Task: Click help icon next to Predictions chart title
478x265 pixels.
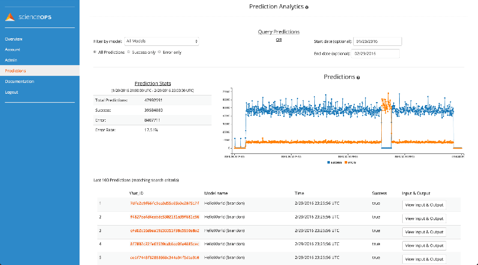Action: coord(358,78)
